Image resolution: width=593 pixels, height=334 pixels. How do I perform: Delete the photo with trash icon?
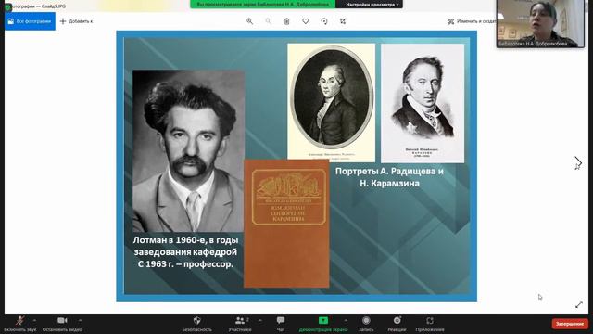[286, 21]
